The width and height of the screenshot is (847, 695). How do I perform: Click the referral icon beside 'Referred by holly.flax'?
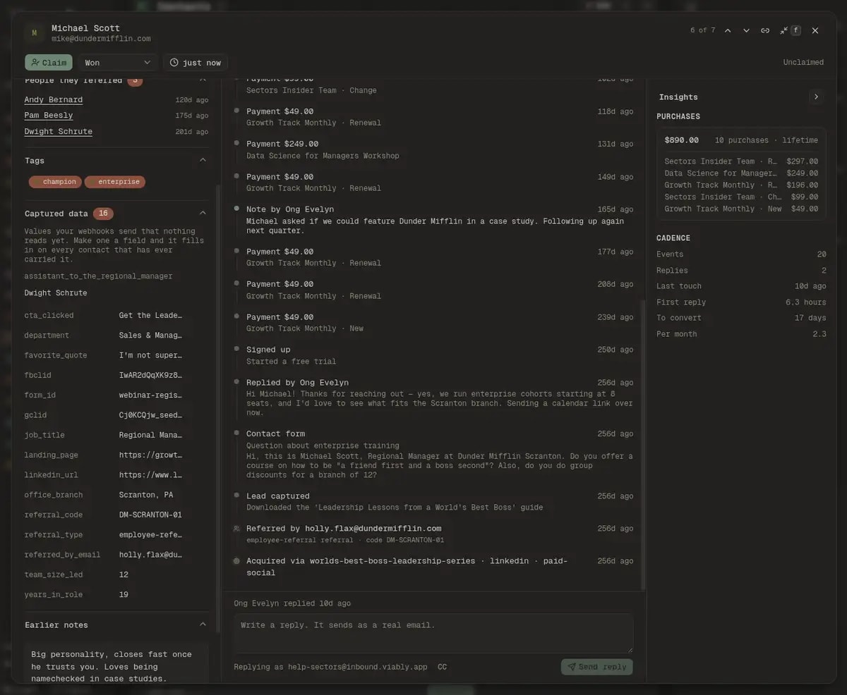236,529
